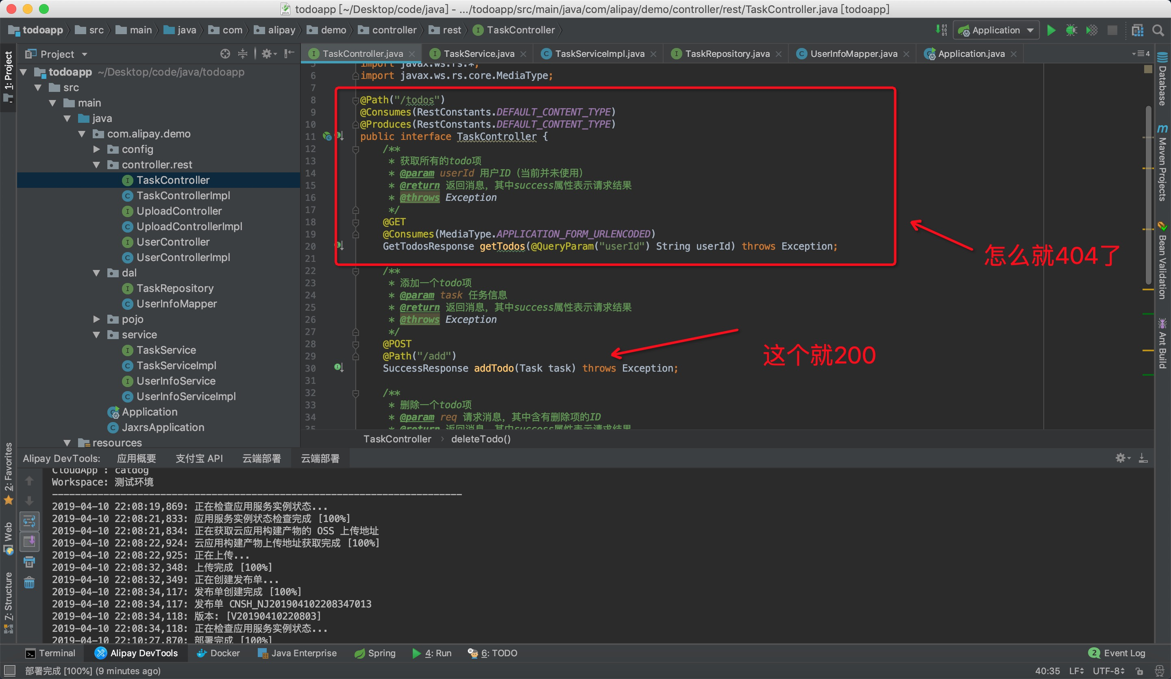The height and width of the screenshot is (679, 1171).
Task: Click the Build project binary-arrow icon
Action: (941, 30)
